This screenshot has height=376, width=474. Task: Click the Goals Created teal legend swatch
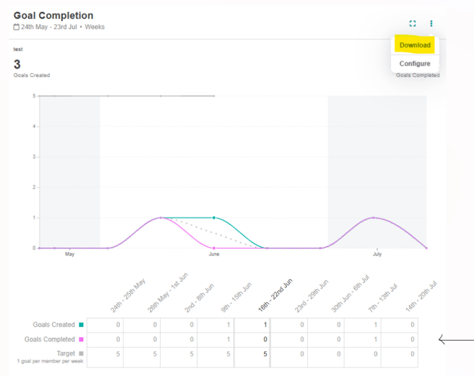click(82, 325)
